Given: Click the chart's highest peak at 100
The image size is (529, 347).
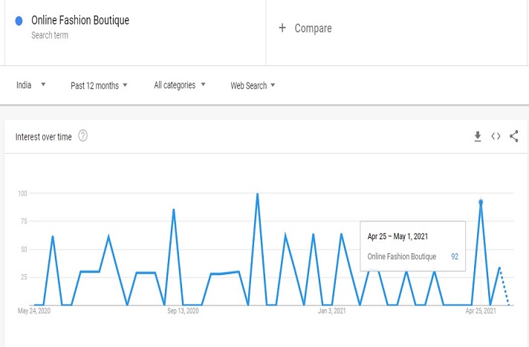Looking at the screenshot, I should (x=257, y=194).
